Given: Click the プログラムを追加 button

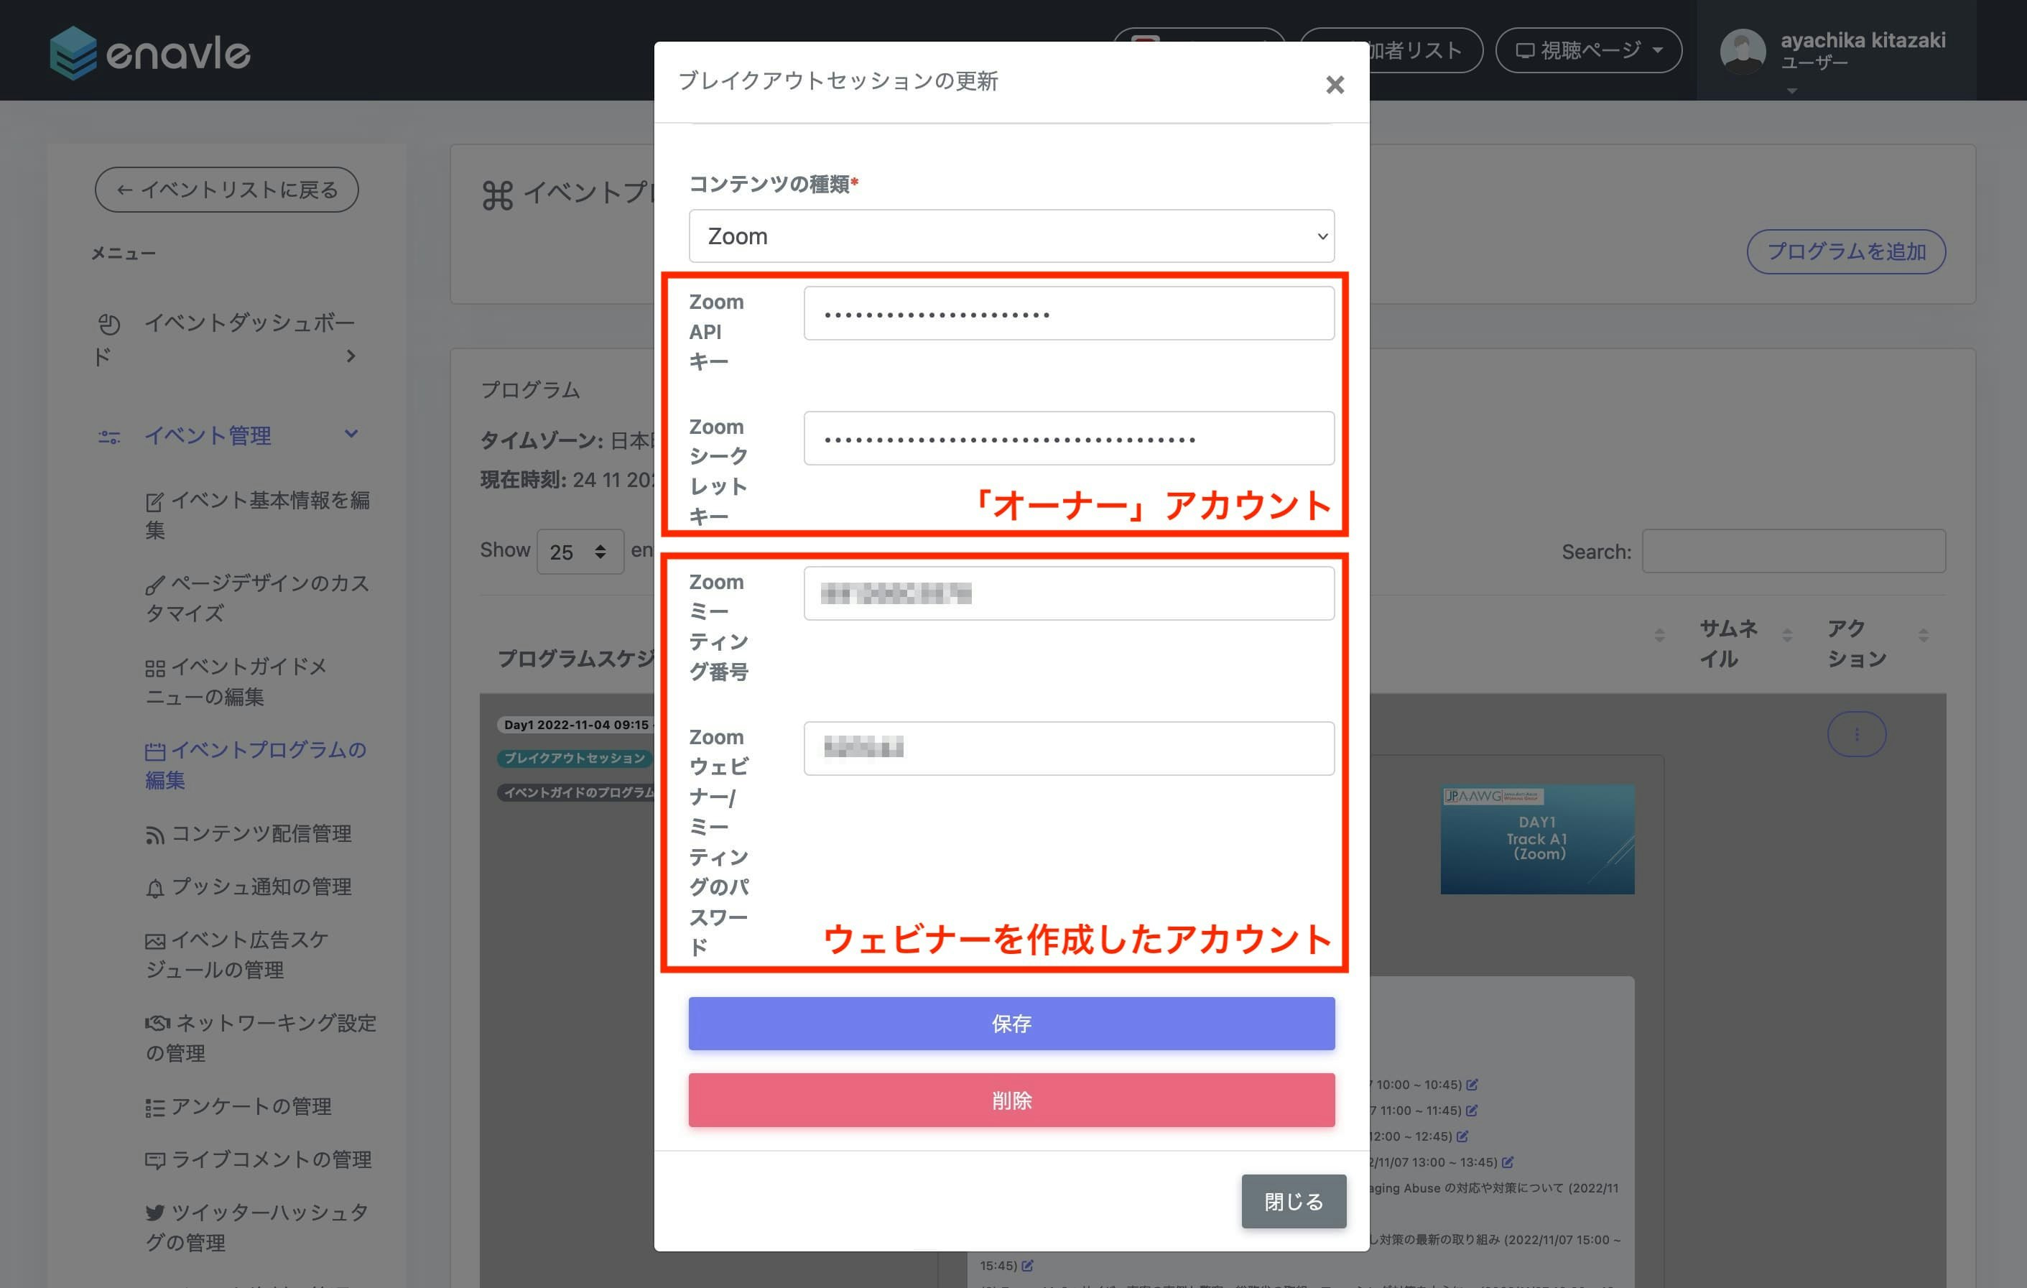Looking at the screenshot, I should (x=1845, y=251).
